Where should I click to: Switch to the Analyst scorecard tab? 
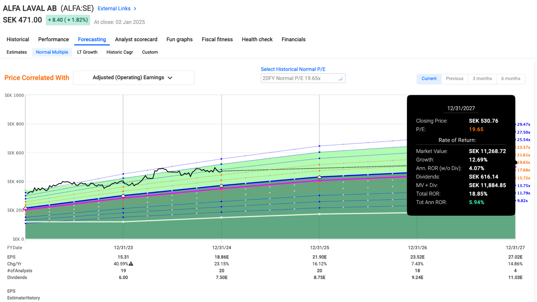136,39
